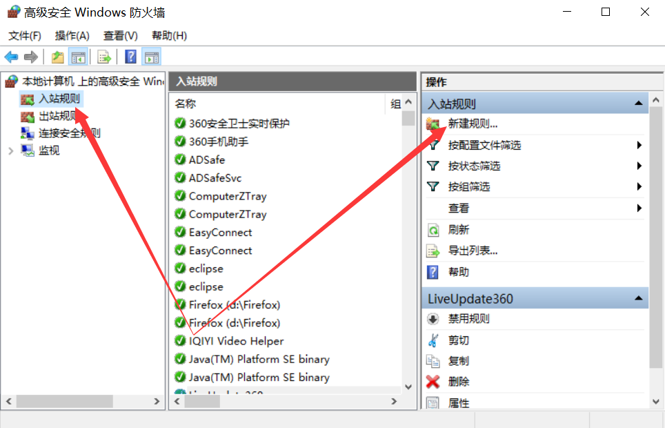Image resolution: width=665 pixels, height=428 pixels.
Task: Click the 复制 pages icon
Action: tap(433, 361)
